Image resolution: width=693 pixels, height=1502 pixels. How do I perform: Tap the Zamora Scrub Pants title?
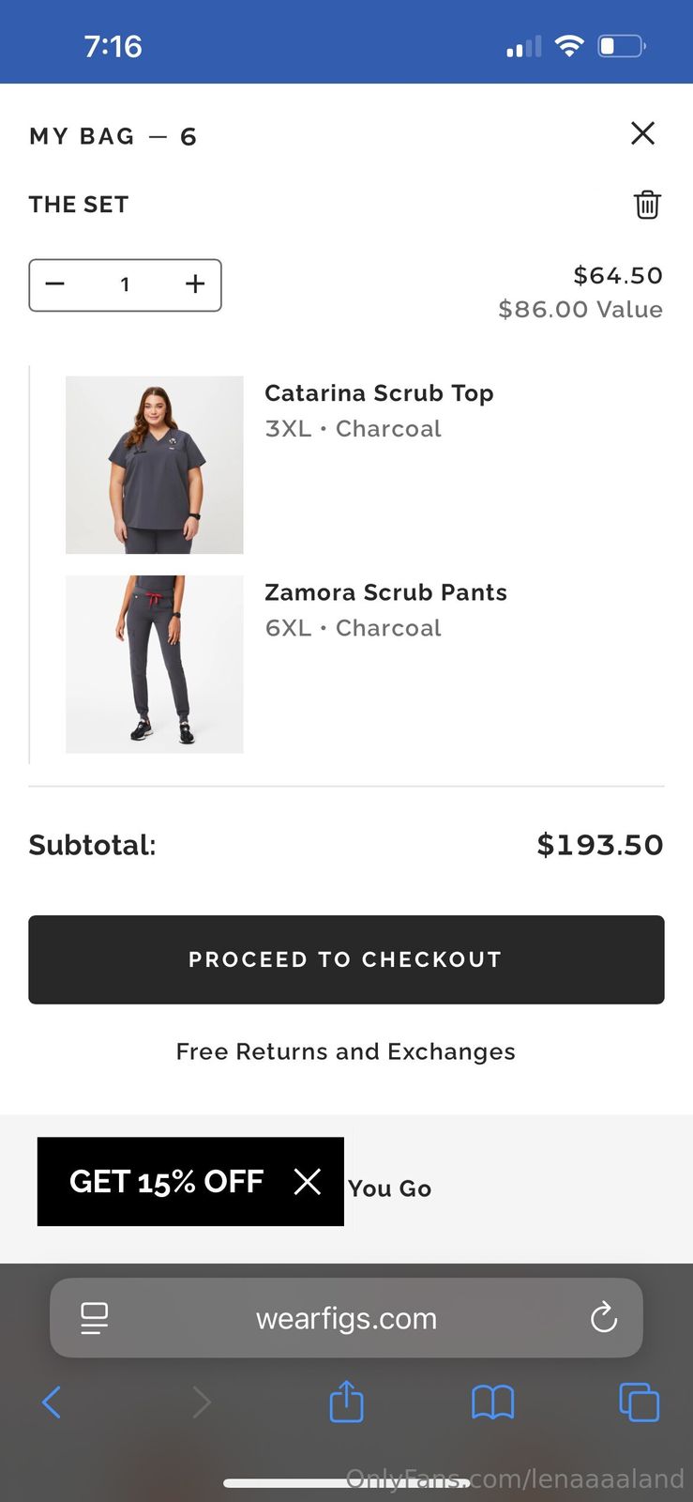[x=385, y=592]
